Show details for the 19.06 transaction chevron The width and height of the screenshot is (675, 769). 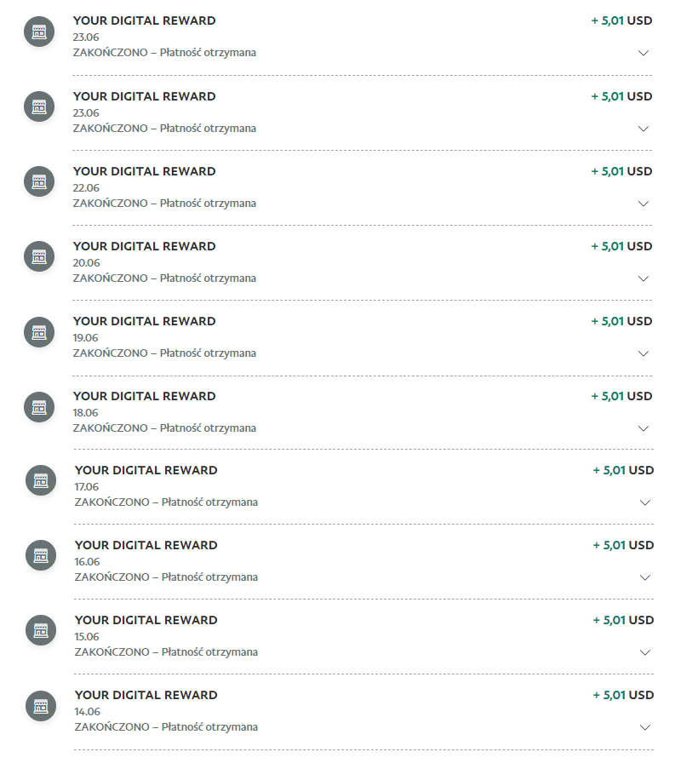(x=644, y=353)
